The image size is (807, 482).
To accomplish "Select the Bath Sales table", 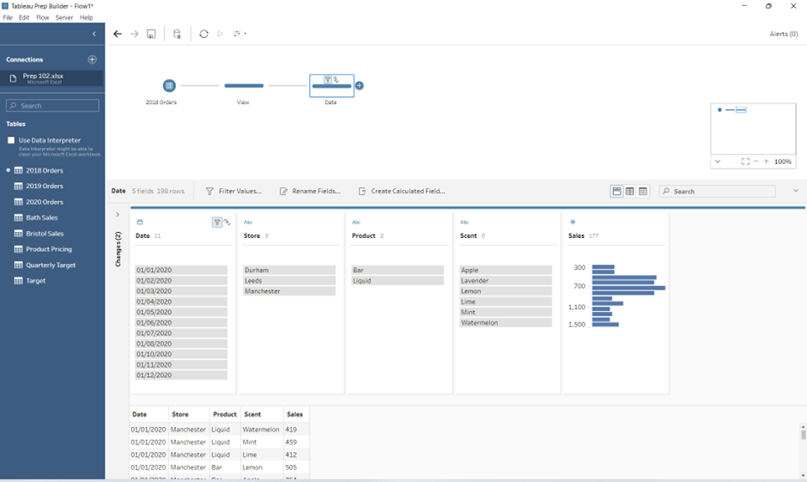I will point(41,218).
